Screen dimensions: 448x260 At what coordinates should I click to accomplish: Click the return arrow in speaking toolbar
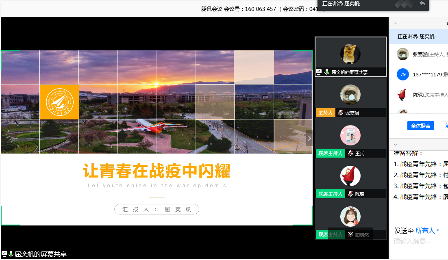point(422,4)
